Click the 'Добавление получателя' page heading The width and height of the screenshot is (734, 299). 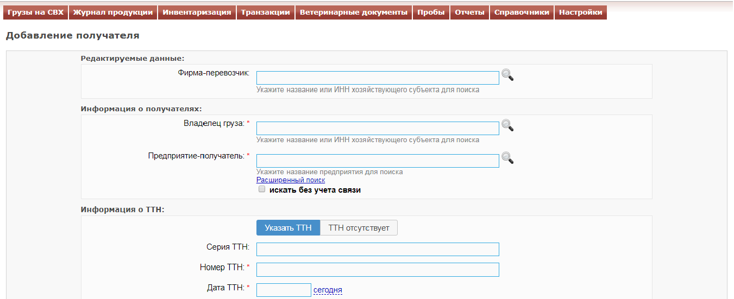pos(72,36)
